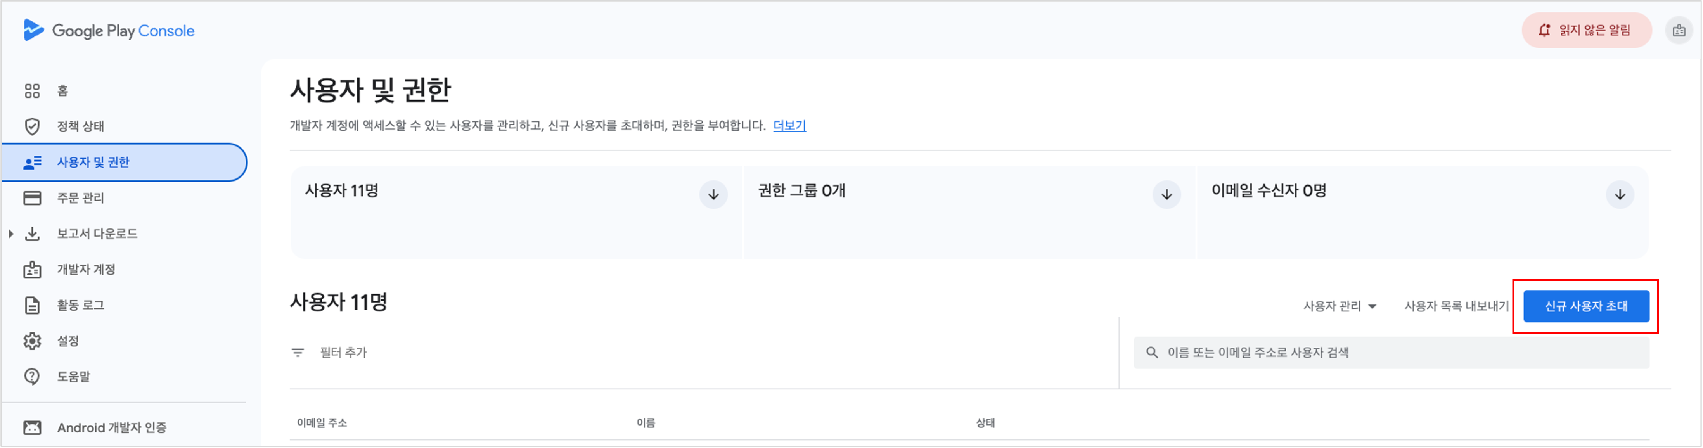This screenshot has height=448, width=1703.
Task: Expand the 사용자 11명 summary card
Action: click(713, 194)
